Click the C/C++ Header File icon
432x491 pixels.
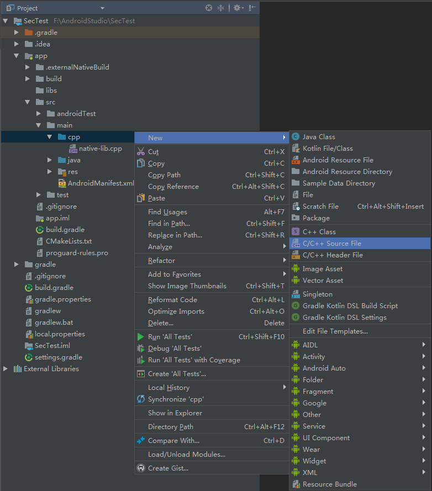click(x=296, y=255)
